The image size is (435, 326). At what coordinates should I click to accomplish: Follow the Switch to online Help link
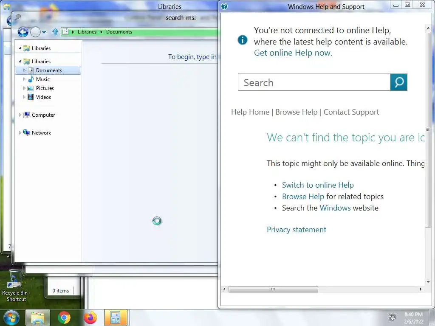pyautogui.click(x=318, y=185)
